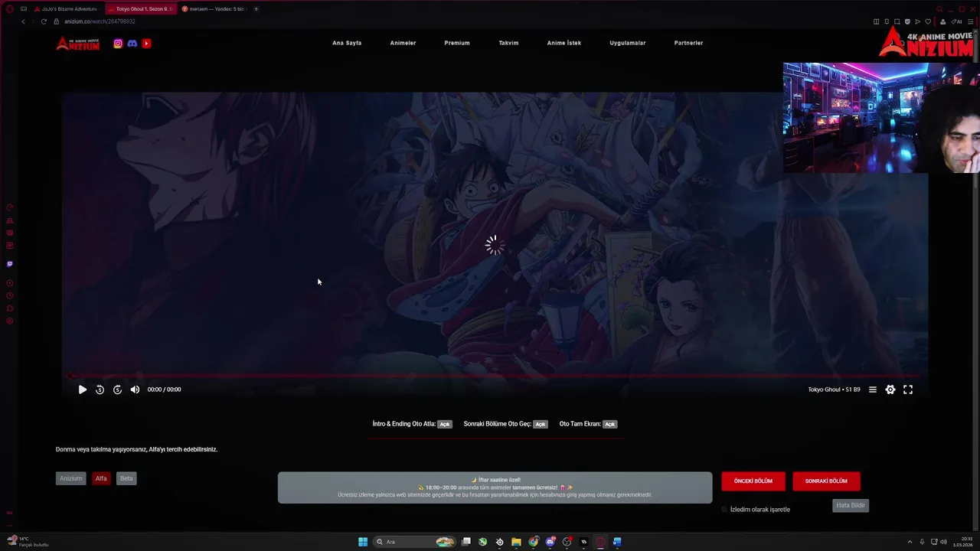The image size is (980, 551).
Task: Check İzledim olarak işaretle checkbox
Action: [x=724, y=510]
